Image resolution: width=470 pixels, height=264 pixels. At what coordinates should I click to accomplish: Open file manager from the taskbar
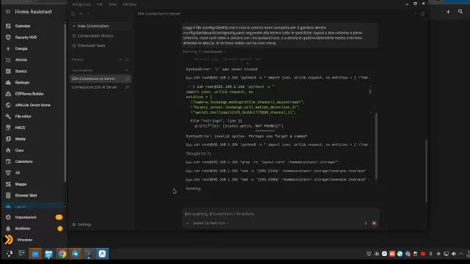tap(48, 254)
